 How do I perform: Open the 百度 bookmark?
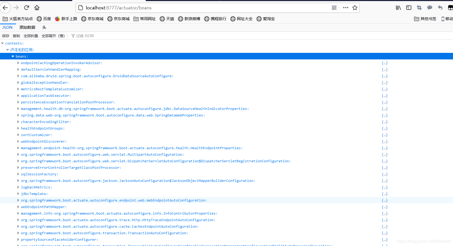(44, 19)
